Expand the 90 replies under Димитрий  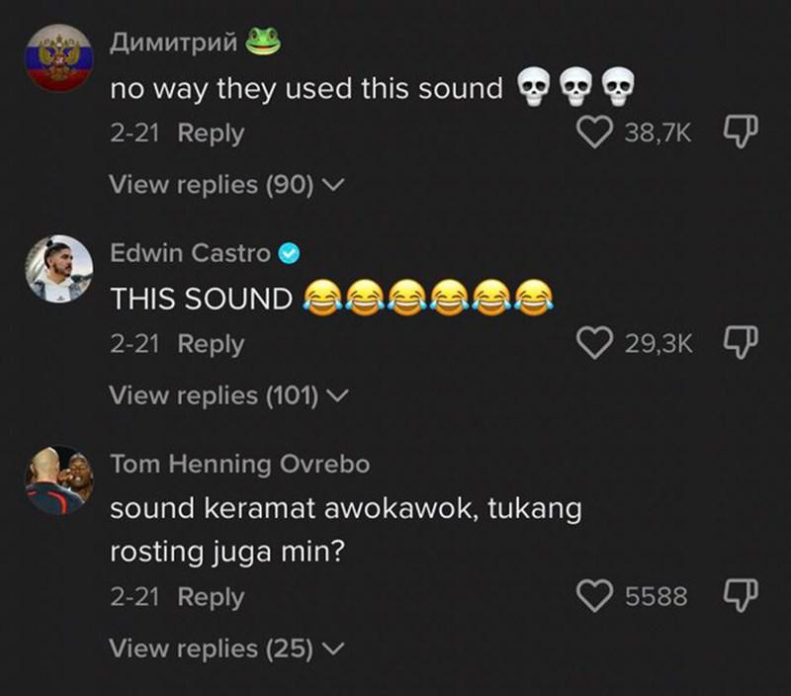point(226,184)
